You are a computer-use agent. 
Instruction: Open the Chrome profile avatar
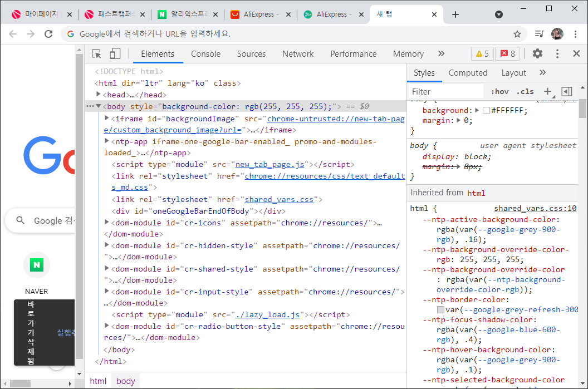pyautogui.click(x=557, y=34)
